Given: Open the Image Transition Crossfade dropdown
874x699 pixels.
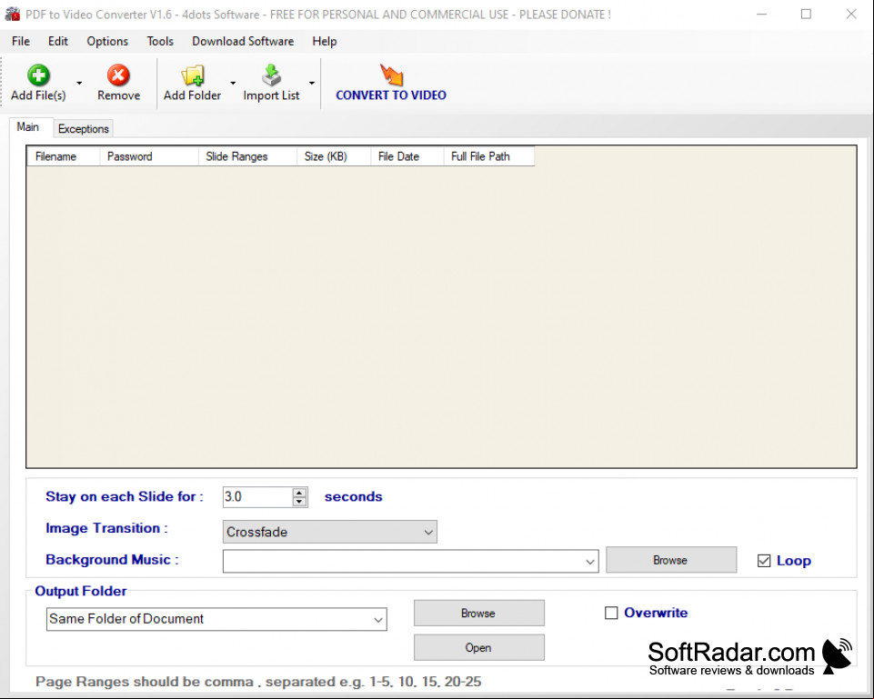Looking at the screenshot, I should tap(329, 532).
